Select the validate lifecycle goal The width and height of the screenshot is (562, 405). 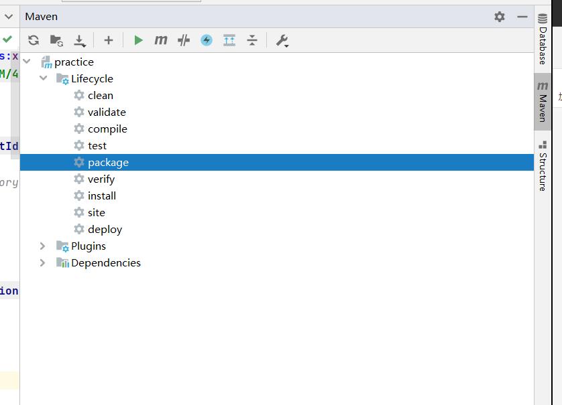[x=277, y=112]
